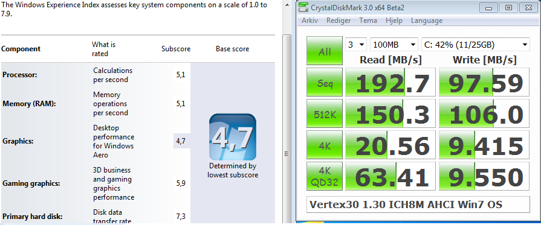Viewport: 541px width, 225px height.
Task: Open the 100MB test size dropdown
Action: click(x=394, y=45)
